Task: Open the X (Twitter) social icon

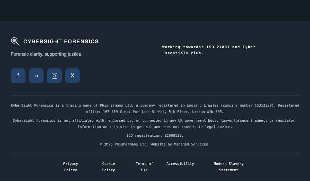Action: tap(72, 76)
